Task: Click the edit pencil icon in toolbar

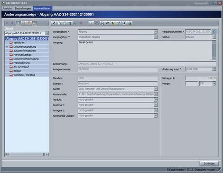Action: pyautogui.click(x=54, y=23)
